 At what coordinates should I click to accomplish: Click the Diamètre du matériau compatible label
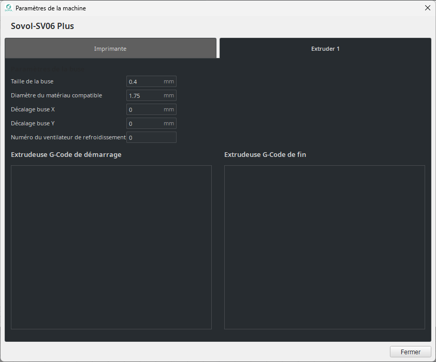56,95
